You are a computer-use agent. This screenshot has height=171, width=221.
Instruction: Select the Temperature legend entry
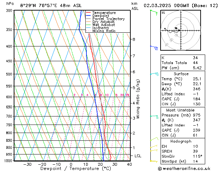104,13
